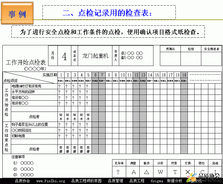The width and height of the screenshot is (223, 184).
Task: Select date 10 in 实施日期 row
Action: pyautogui.click(x=123, y=75)
